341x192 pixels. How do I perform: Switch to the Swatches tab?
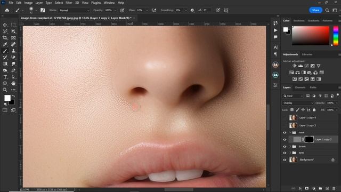tap(299, 21)
